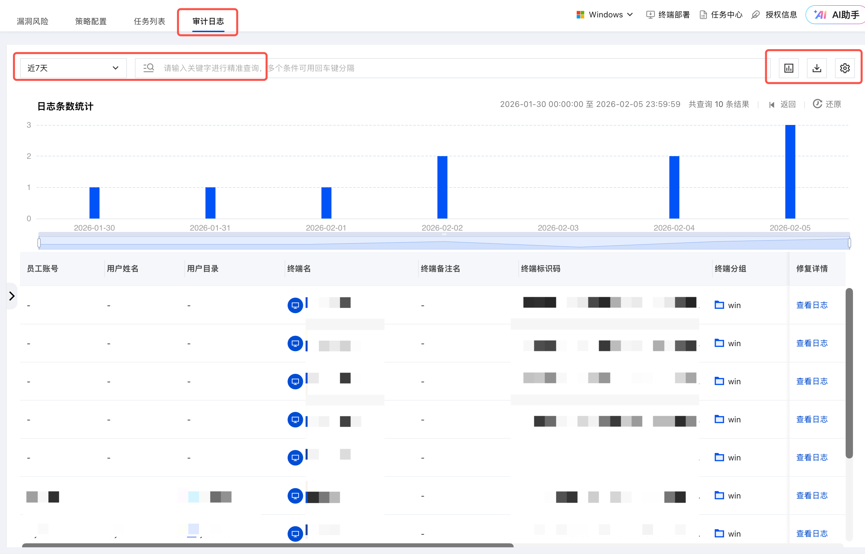Screen dimensions: 865x554
Task: Click the advanced search filter icon
Action: (x=149, y=67)
